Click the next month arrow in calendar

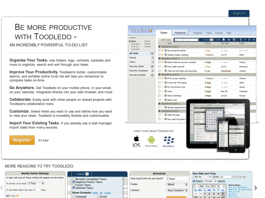[224, 186]
